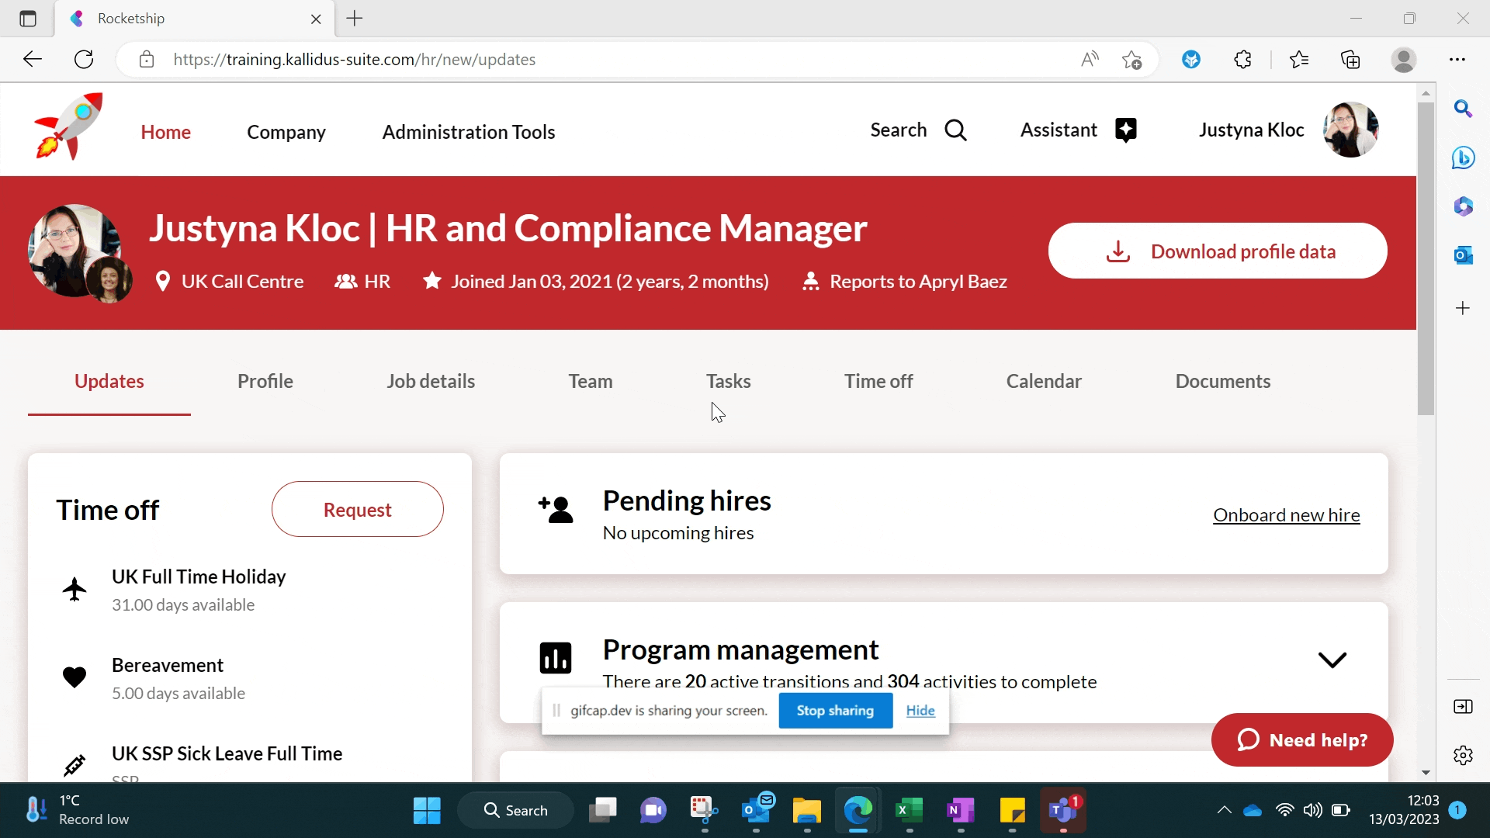Add page to favorites star icon
The height and width of the screenshot is (838, 1490).
pos(1132,60)
